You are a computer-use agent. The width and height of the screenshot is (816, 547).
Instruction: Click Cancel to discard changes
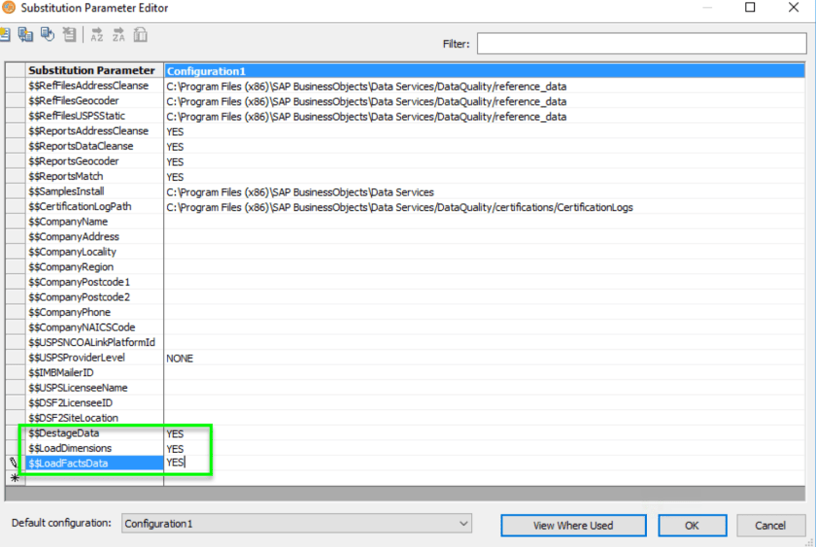click(770, 525)
